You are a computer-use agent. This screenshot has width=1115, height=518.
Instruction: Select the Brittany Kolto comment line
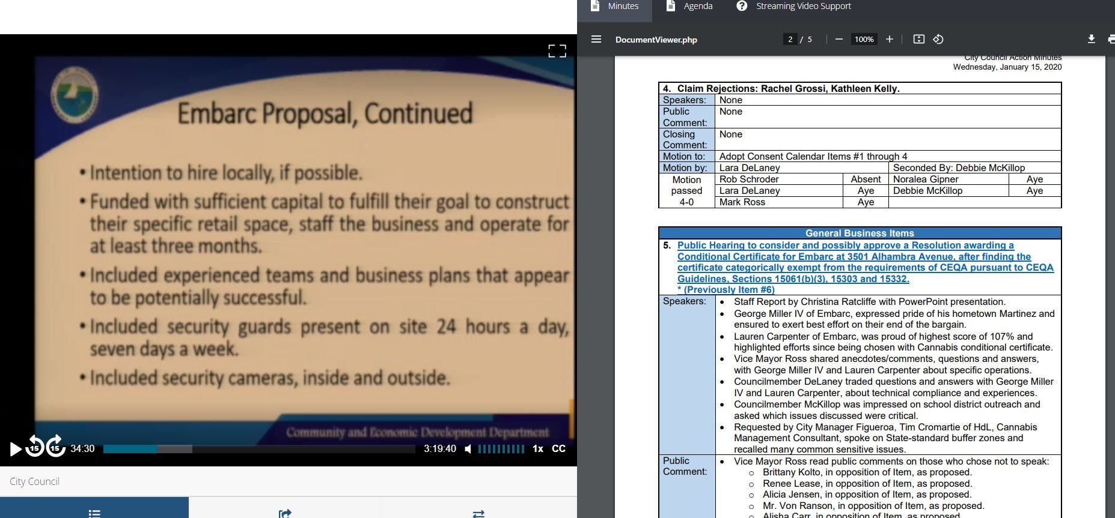[x=867, y=472]
